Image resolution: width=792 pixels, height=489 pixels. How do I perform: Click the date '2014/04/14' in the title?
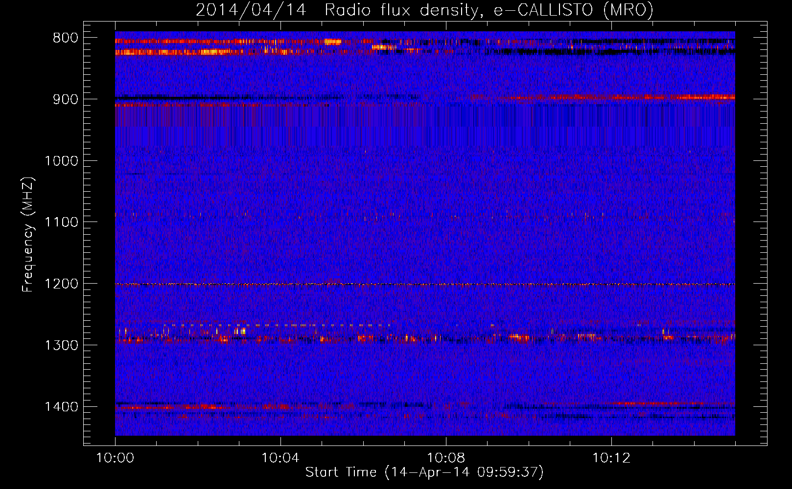click(251, 10)
